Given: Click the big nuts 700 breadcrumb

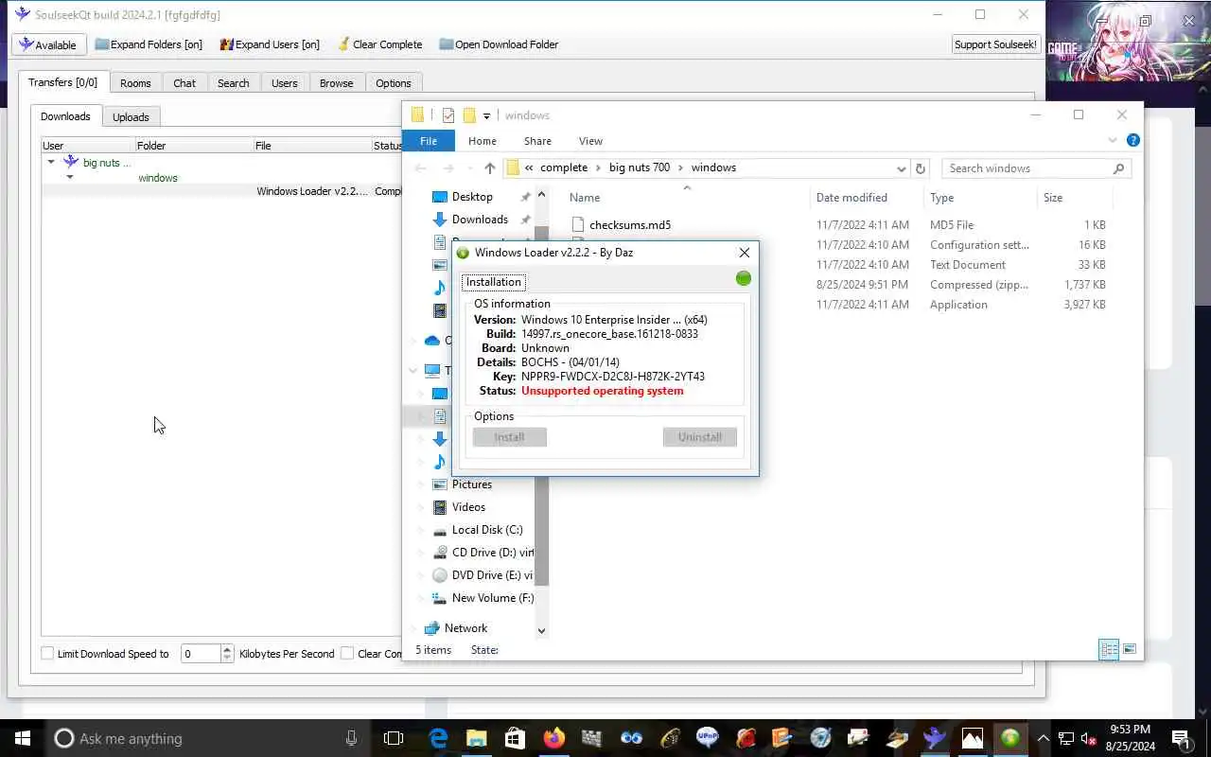Looking at the screenshot, I should point(640,167).
